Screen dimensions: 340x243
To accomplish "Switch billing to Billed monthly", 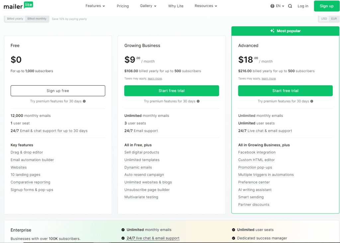I will pos(37,19).
